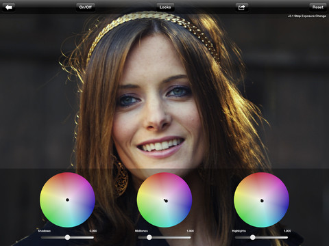
Task: Tap the back arrow icon
Action: pyautogui.click(x=9, y=8)
